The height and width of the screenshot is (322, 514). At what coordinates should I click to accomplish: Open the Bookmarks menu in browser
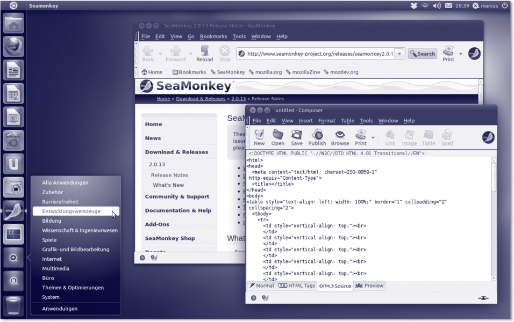pyautogui.click(x=213, y=36)
